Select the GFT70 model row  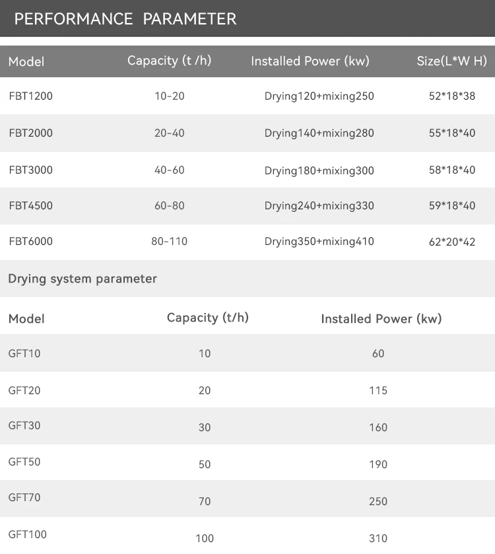click(x=24, y=497)
